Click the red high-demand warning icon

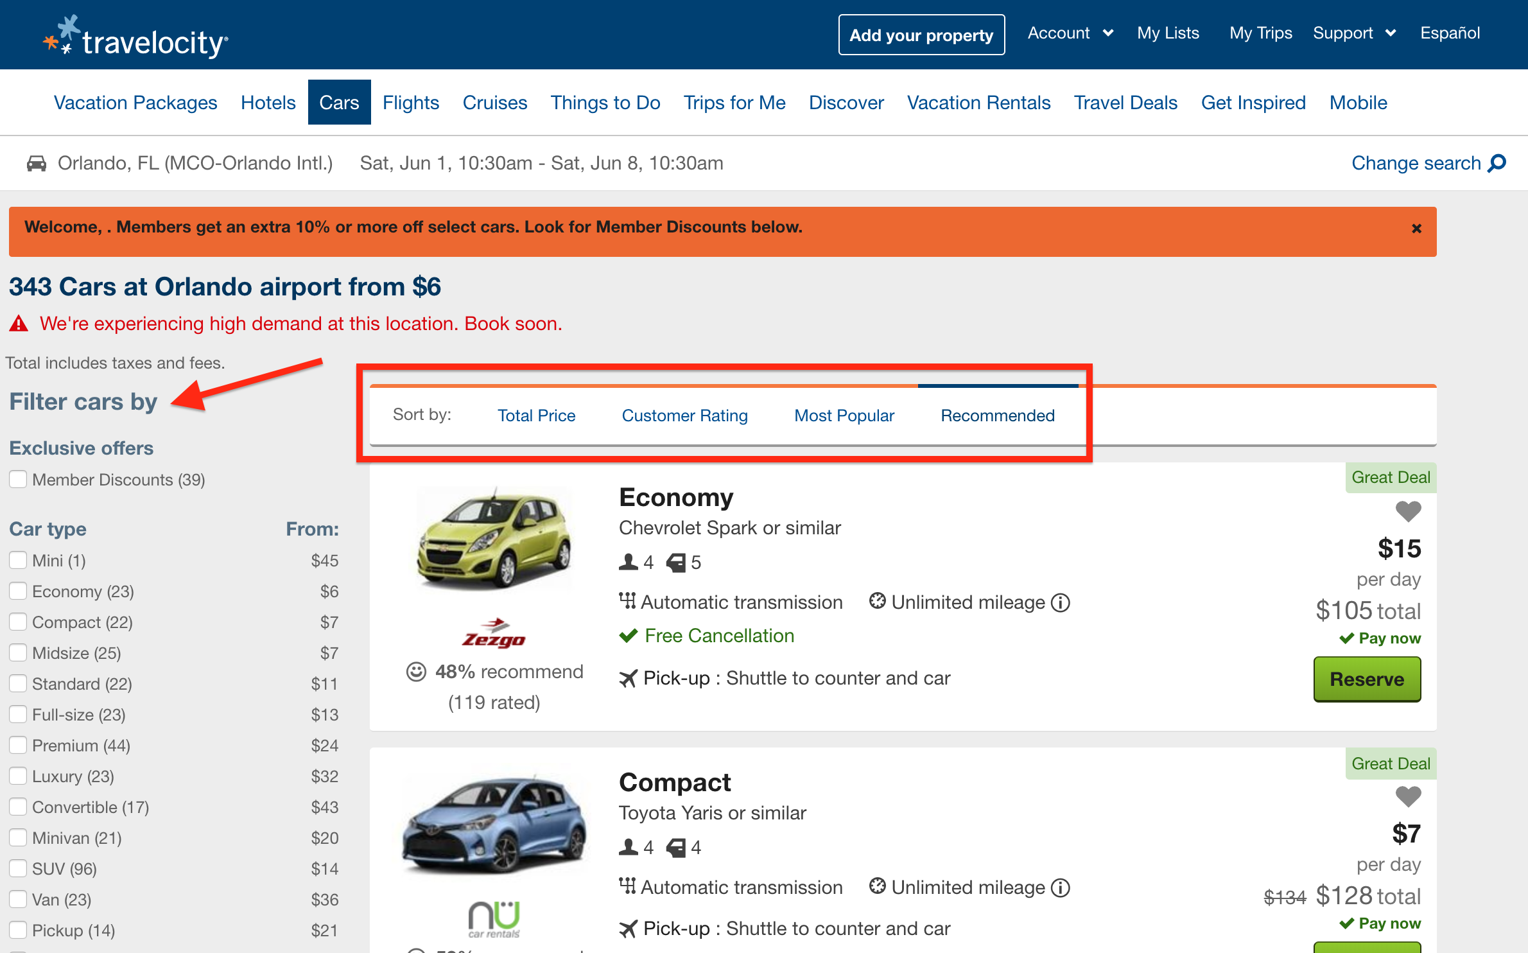click(x=19, y=323)
